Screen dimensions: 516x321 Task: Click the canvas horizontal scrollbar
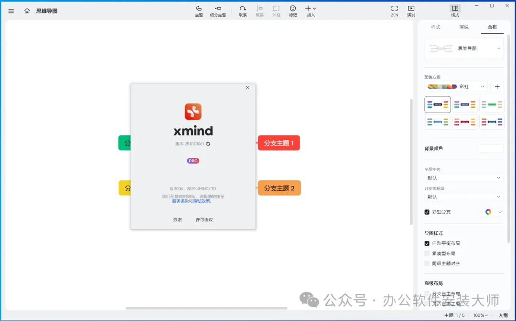(x=206, y=308)
